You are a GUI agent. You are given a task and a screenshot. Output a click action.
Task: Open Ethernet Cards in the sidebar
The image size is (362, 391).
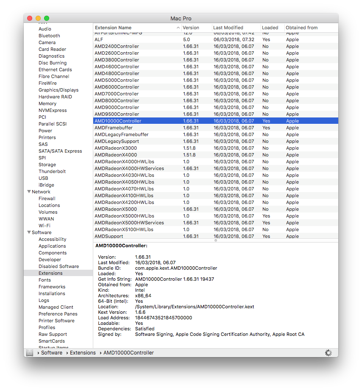pyautogui.click(x=55, y=70)
